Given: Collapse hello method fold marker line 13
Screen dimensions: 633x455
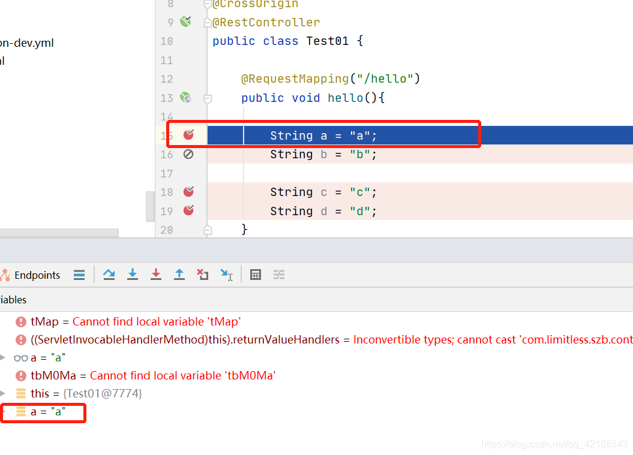Looking at the screenshot, I should pos(208,98).
